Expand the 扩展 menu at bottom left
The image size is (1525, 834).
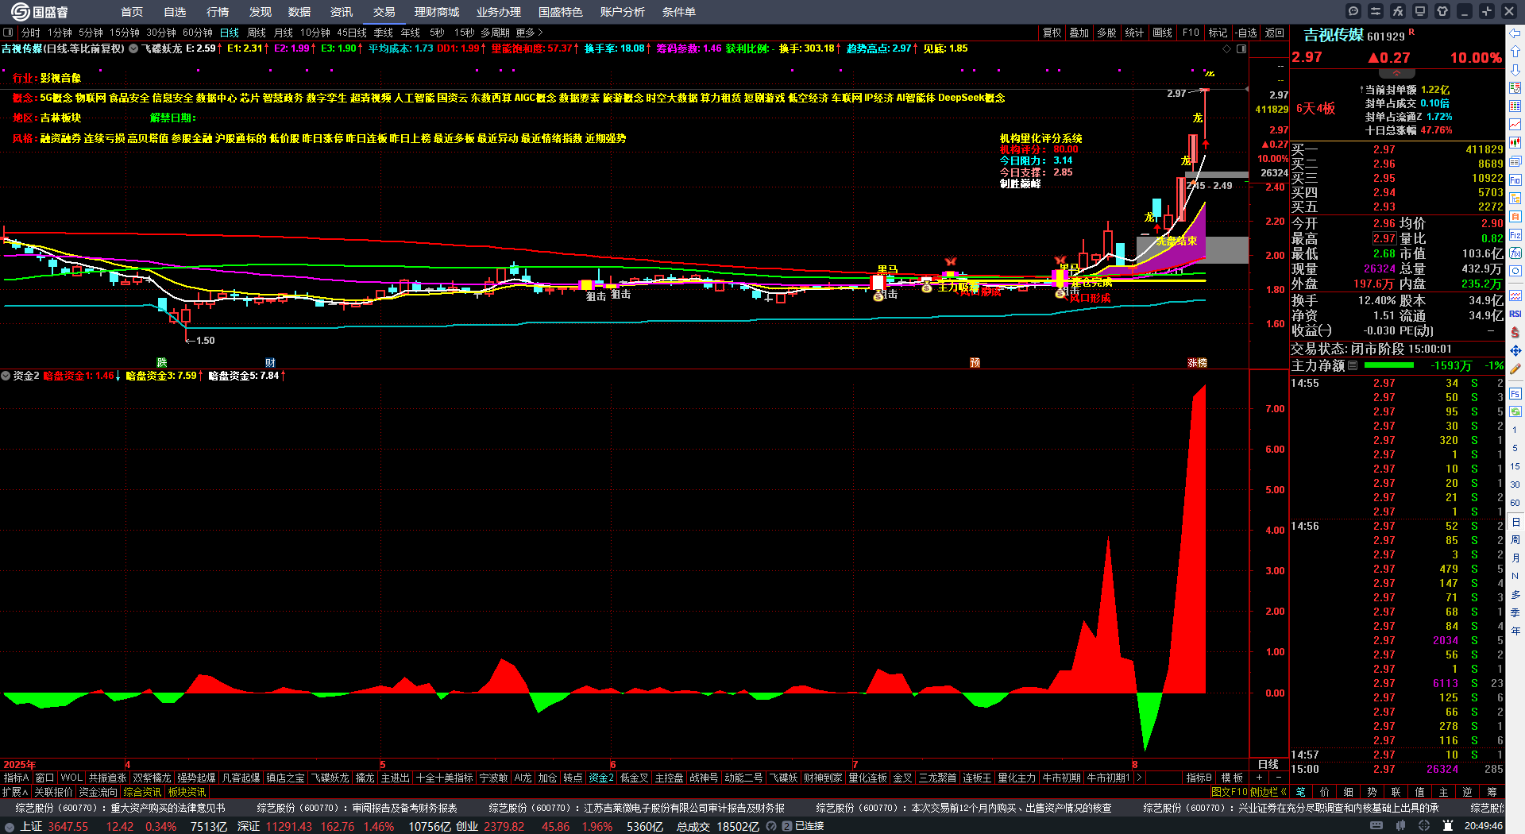15,792
